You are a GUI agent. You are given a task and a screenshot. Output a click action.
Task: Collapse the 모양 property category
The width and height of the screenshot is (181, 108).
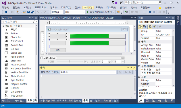point(139,77)
